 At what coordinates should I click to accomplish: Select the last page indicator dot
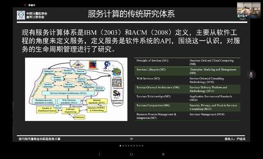[143, 146]
